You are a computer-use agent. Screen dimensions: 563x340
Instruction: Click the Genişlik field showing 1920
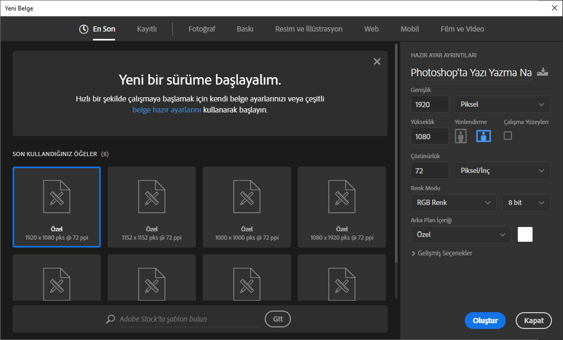(x=430, y=104)
